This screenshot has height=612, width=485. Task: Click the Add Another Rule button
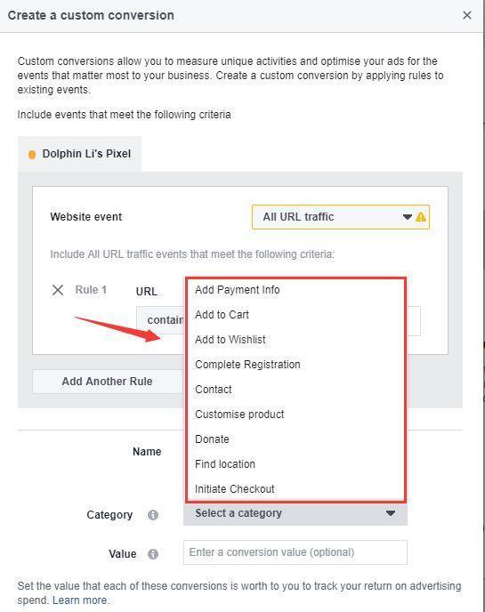coord(108,382)
